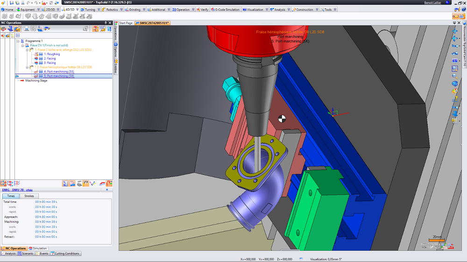Open the Cutting Conditions tab button
The width and height of the screenshot is (467, 262).
(66, 254)
